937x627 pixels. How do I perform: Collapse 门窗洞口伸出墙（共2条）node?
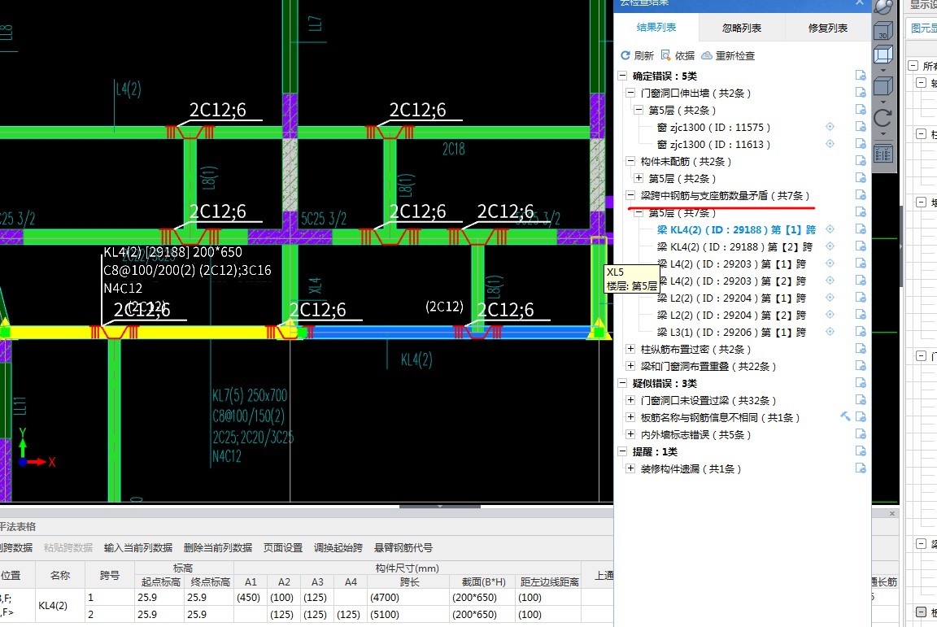tap(630, 93)
